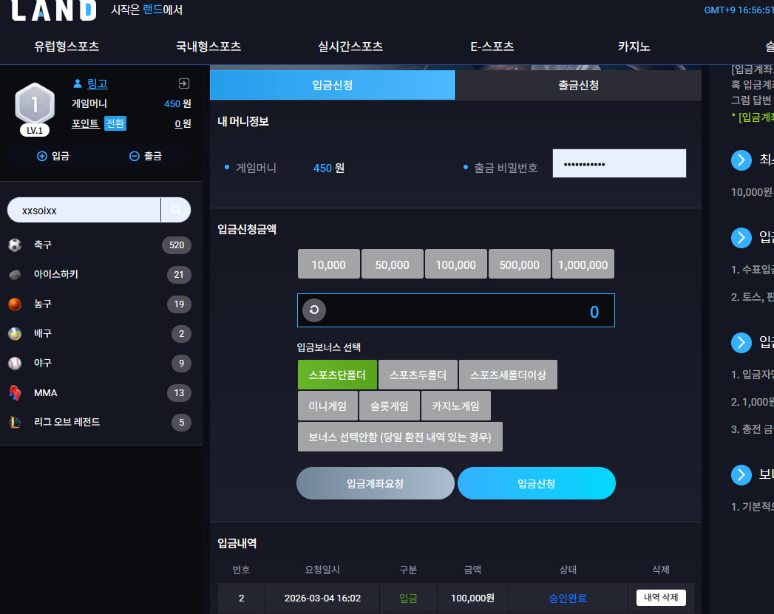The width and height of the screenshot is (774, 614).
Task: Click the 입금신청 submit button
Action: coord(537,483)
